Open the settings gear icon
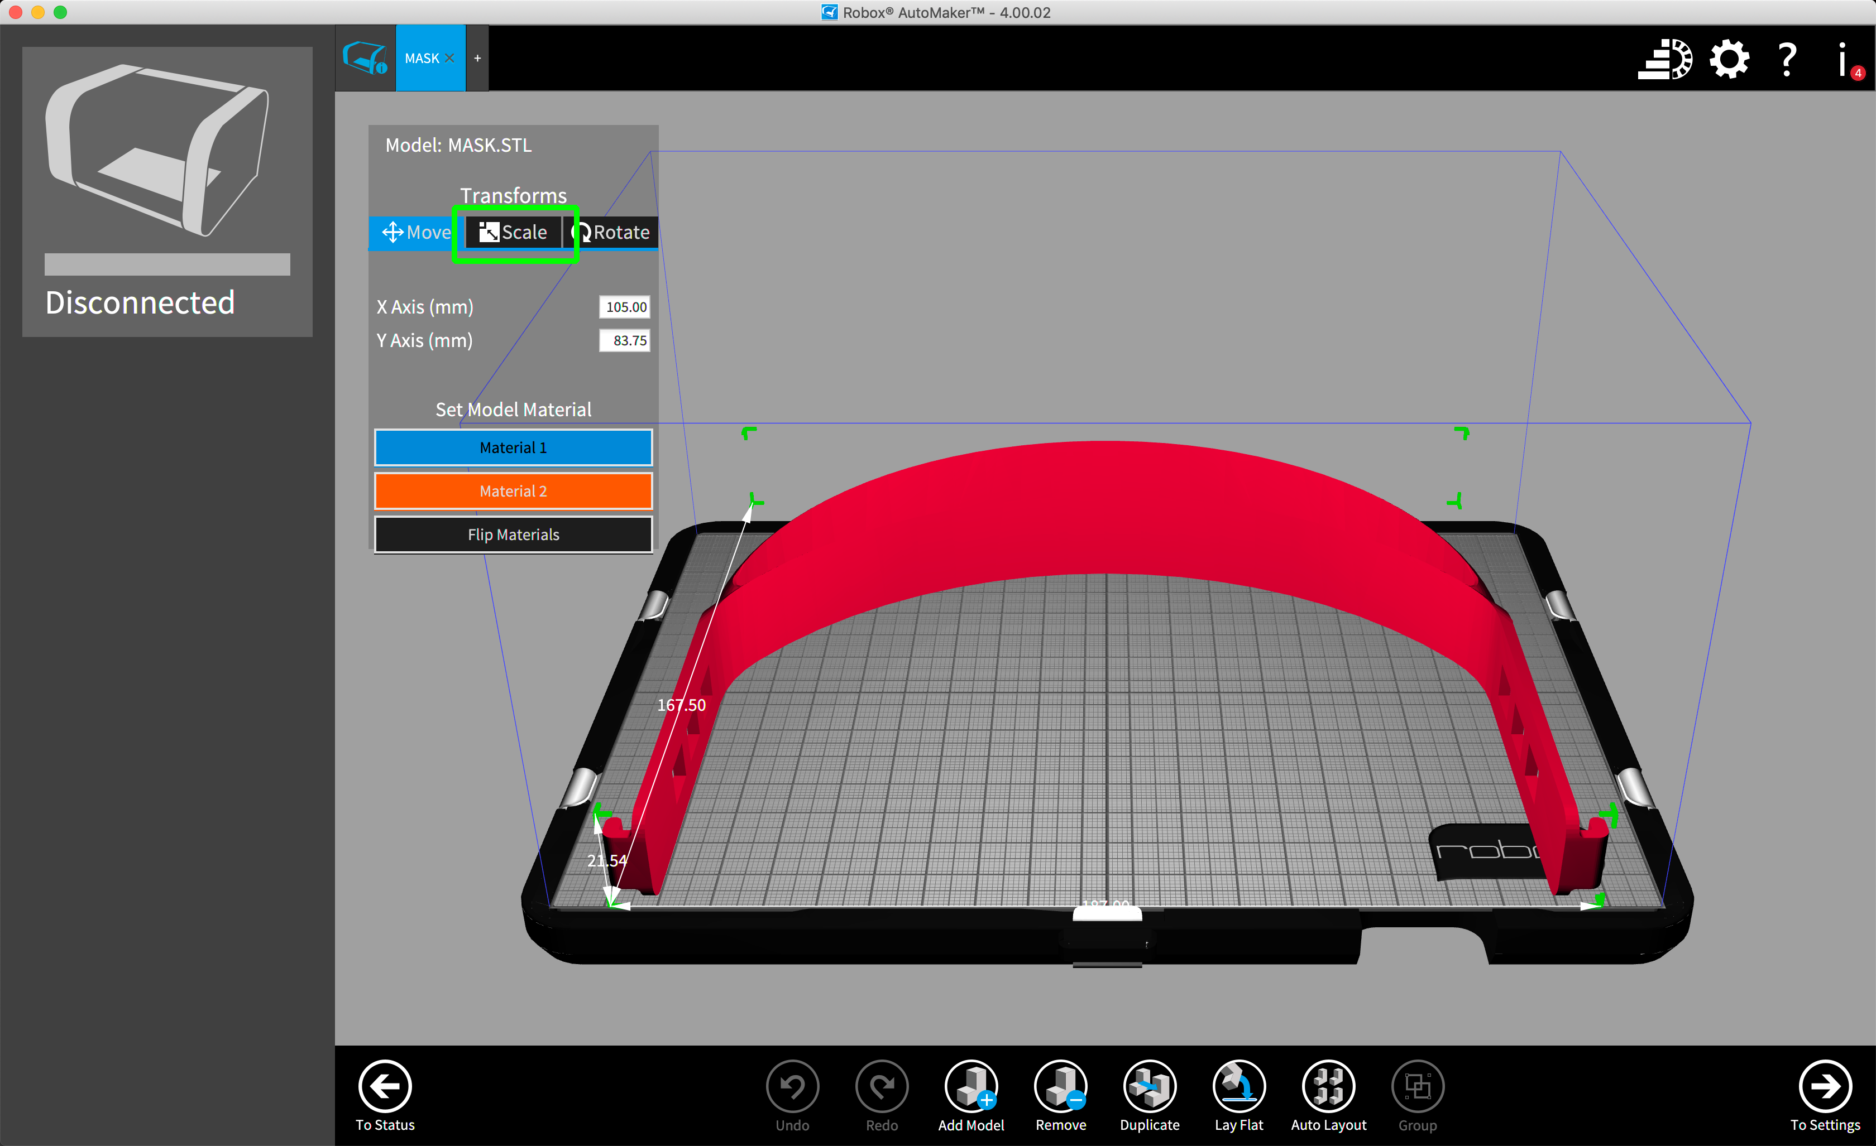The height and width of the screenshot is (1146, 1876). [x=1729, y=59]
